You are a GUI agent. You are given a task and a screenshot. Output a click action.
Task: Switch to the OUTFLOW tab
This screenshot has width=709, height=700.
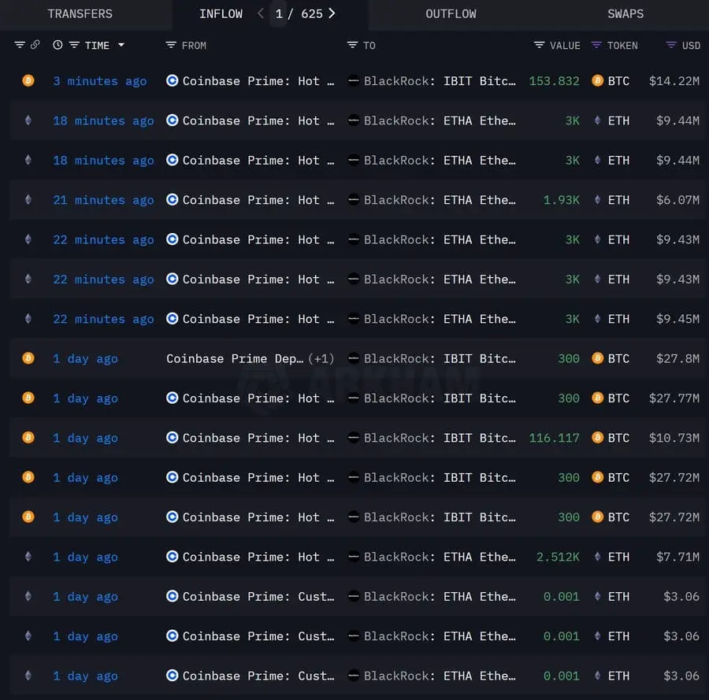(451, 14)
